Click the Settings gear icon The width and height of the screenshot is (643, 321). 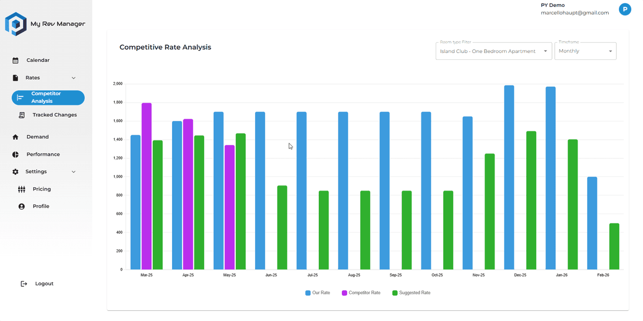(15, 171)
